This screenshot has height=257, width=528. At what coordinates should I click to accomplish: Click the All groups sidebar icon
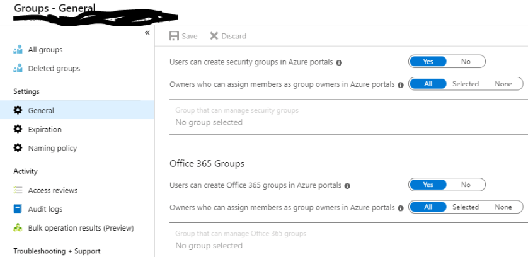(x=18, y=50)
